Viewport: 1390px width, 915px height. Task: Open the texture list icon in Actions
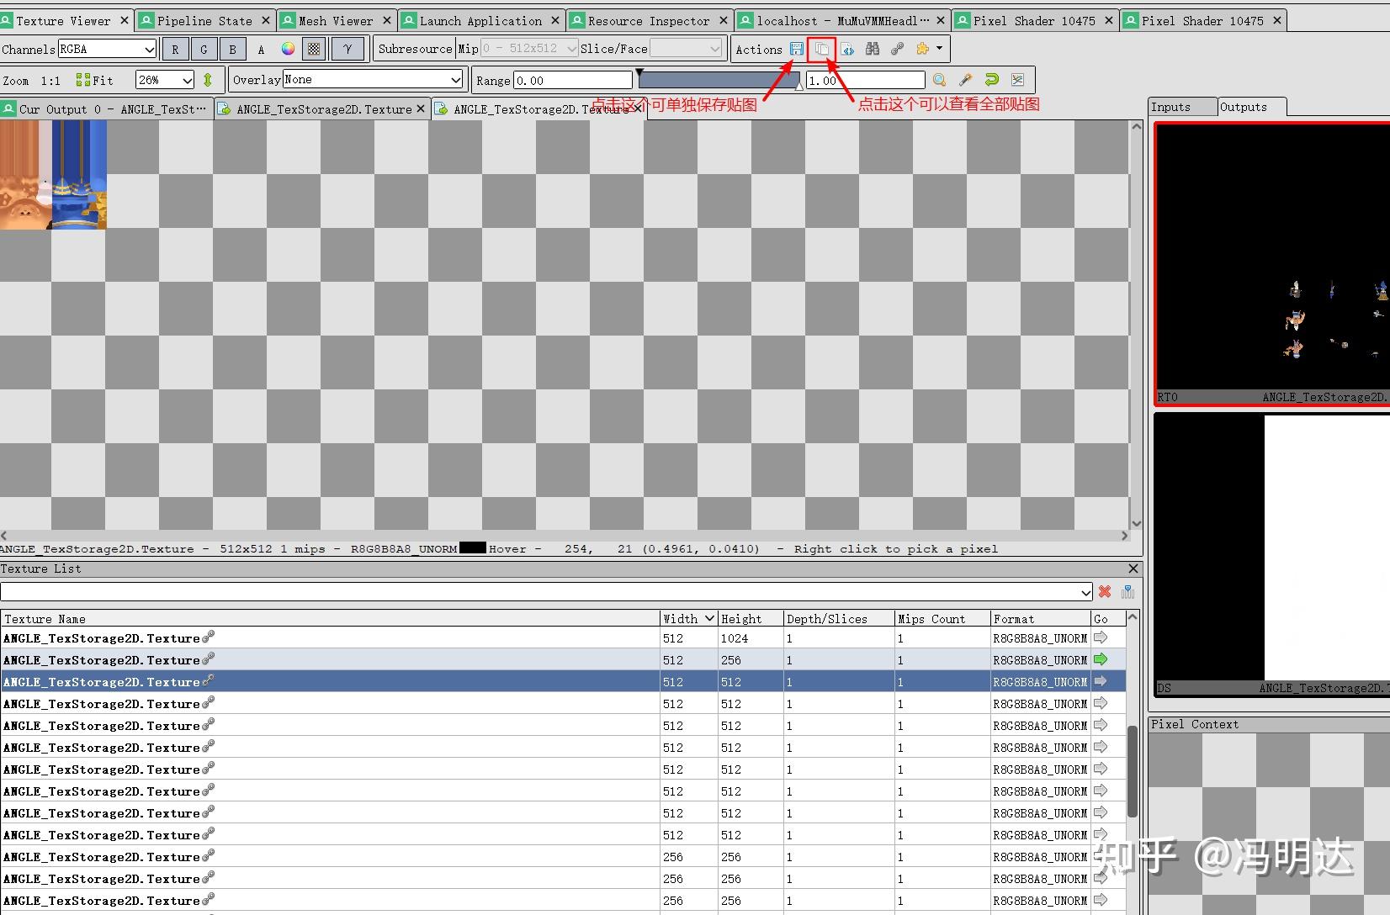822,49
